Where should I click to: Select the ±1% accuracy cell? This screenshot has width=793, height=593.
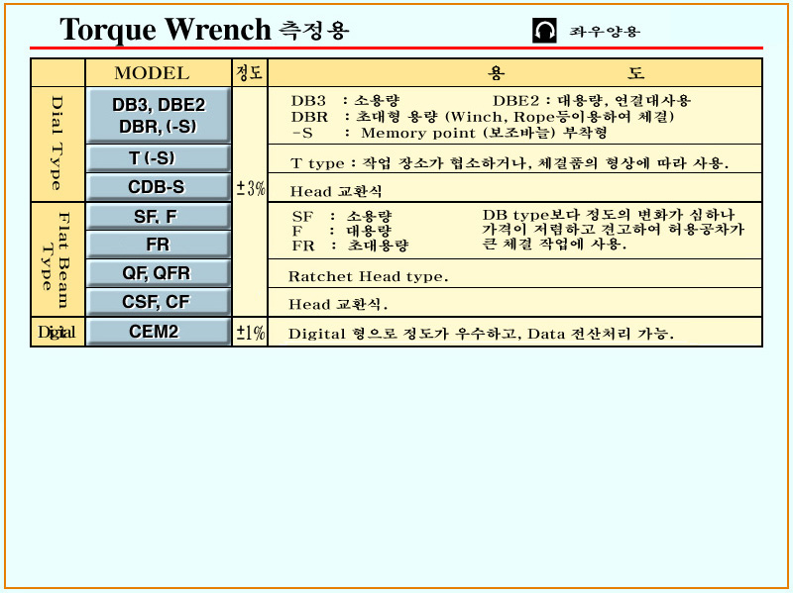pos(250,334)
